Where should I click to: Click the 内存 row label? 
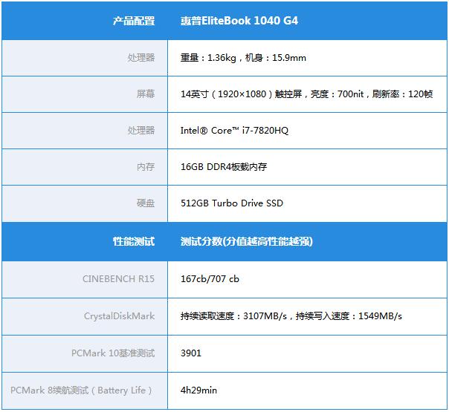pos(146,167)
